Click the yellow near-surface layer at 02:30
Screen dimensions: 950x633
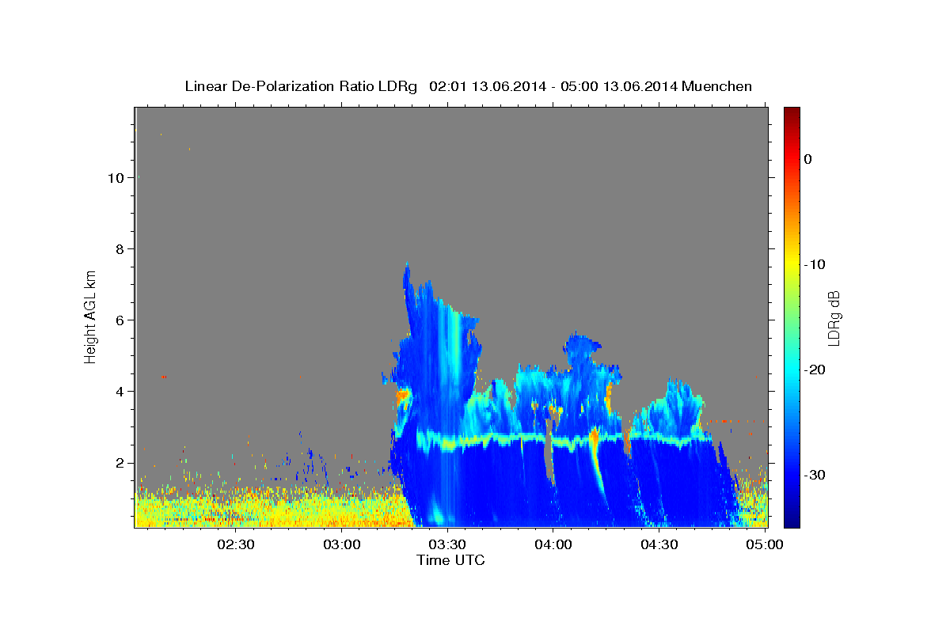(235, 512)
